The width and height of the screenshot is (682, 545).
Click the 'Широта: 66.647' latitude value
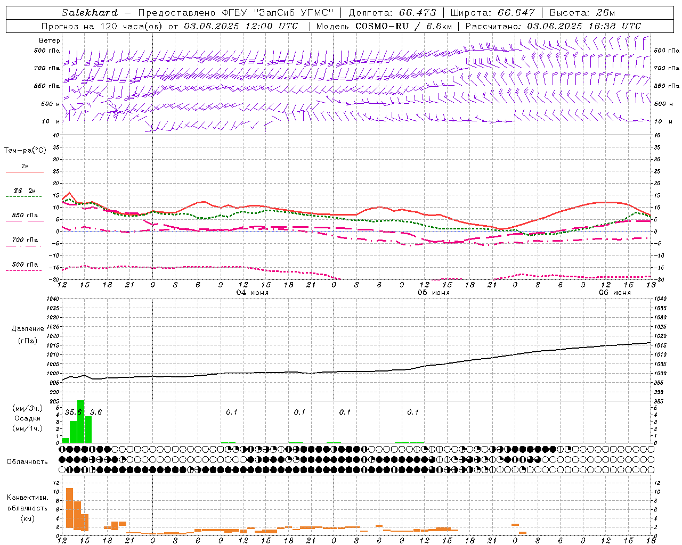493,13
